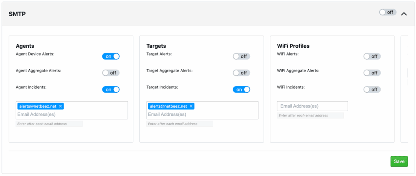Remove alerts@netbeez.net tag in Agents card
This screenshot has height=176, width=416.
point(61,106)
